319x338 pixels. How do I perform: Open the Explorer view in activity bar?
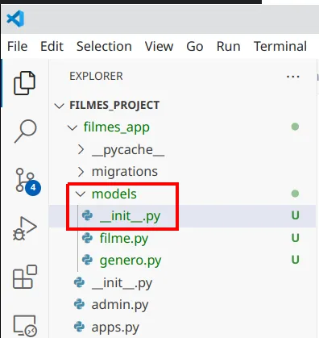pyautogui.click(x=24, y=83)
